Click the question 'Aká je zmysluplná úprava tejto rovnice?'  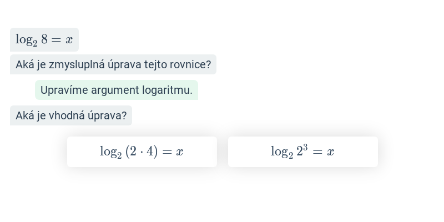(x=113, y=64)
